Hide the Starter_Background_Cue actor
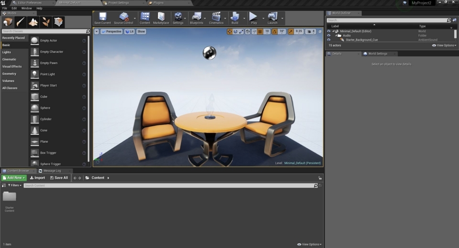 coord(329,40)
